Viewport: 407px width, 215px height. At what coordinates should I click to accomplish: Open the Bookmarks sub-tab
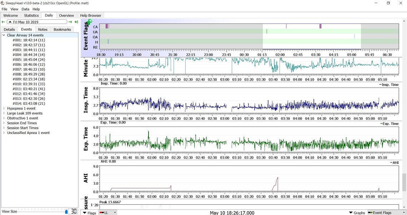[62, 30]
